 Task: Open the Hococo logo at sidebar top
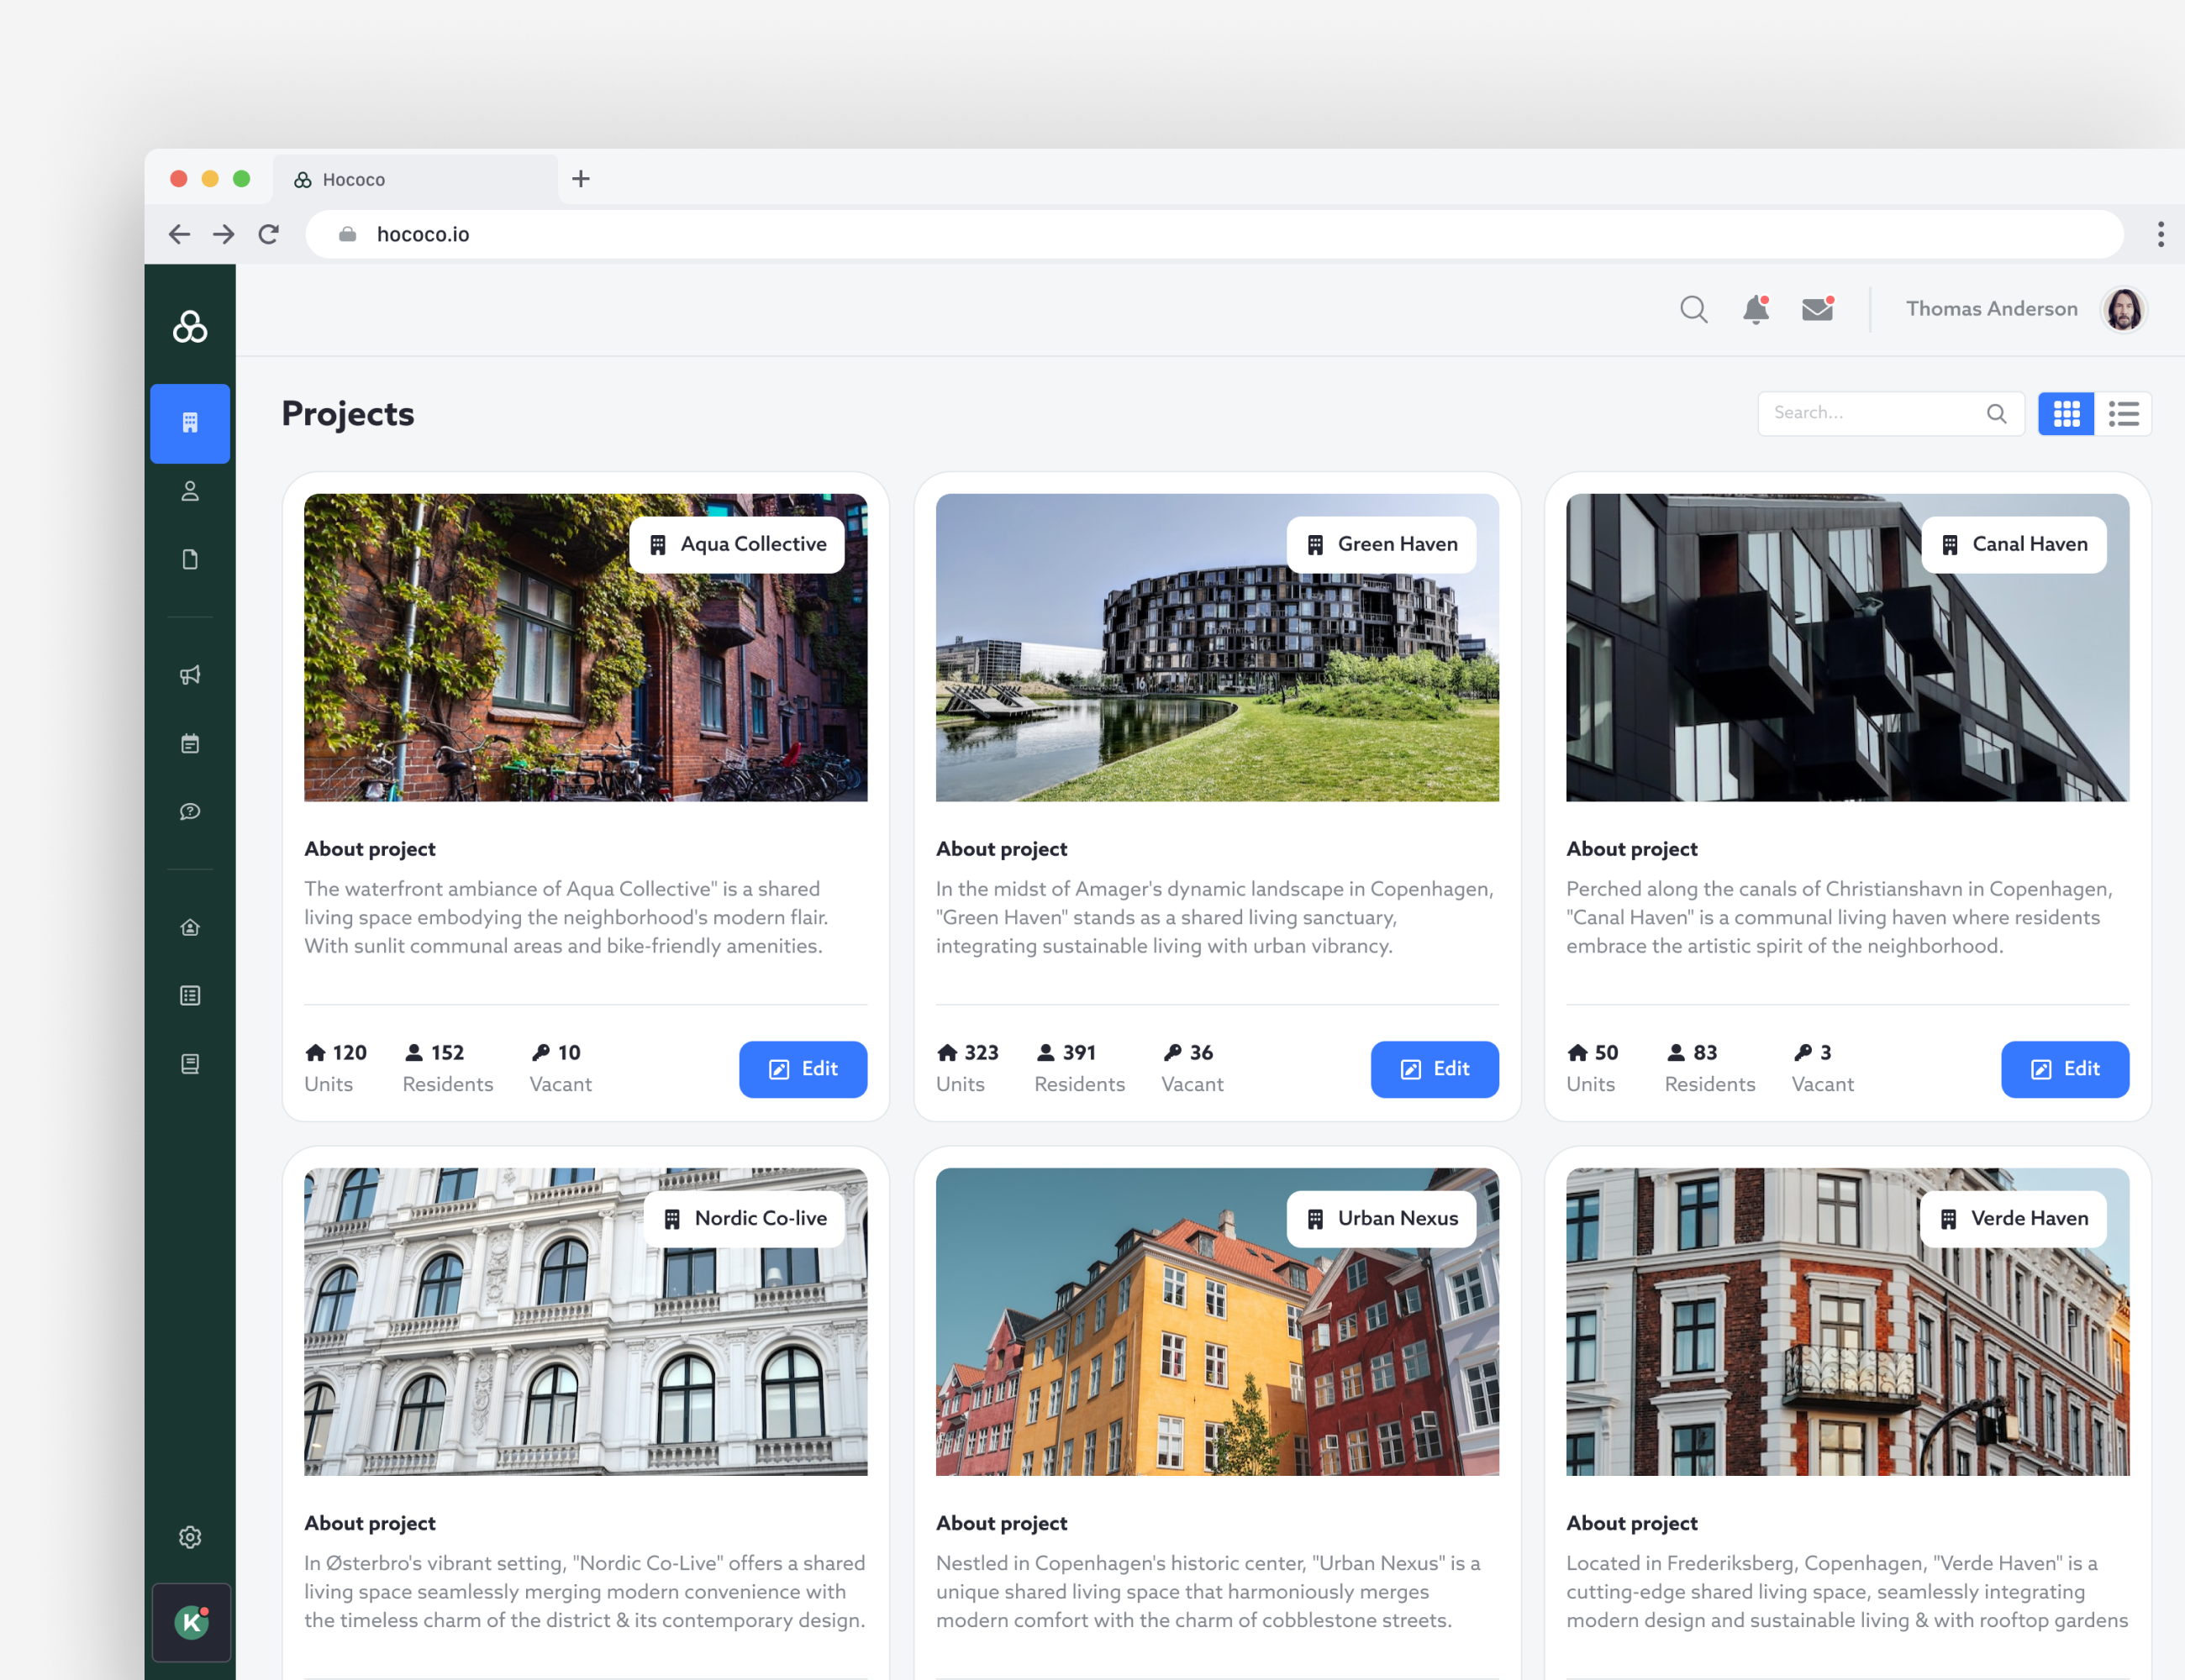(x=190, y=326)
